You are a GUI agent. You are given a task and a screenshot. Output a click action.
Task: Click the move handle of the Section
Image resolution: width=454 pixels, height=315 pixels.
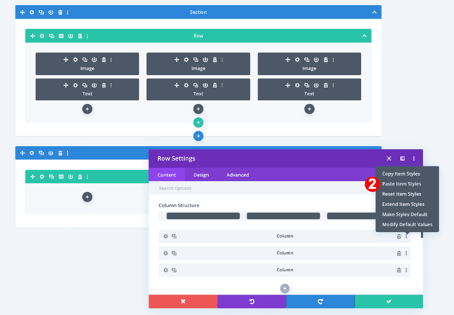[x=22, y=12]
